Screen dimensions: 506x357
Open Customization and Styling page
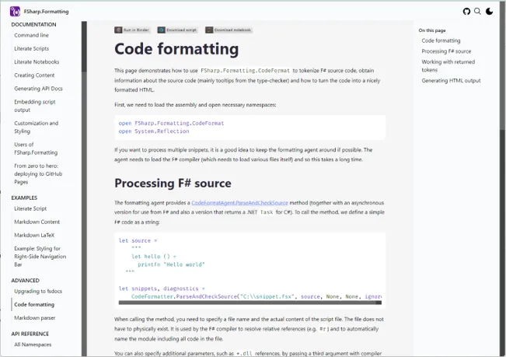click(36, 128)
